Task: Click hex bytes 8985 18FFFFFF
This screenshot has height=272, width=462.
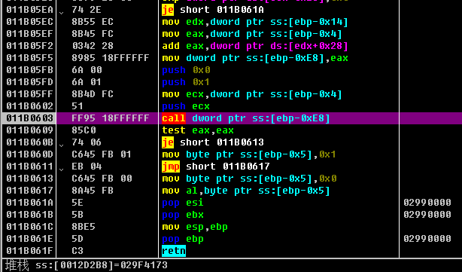Action: (111, 58)
